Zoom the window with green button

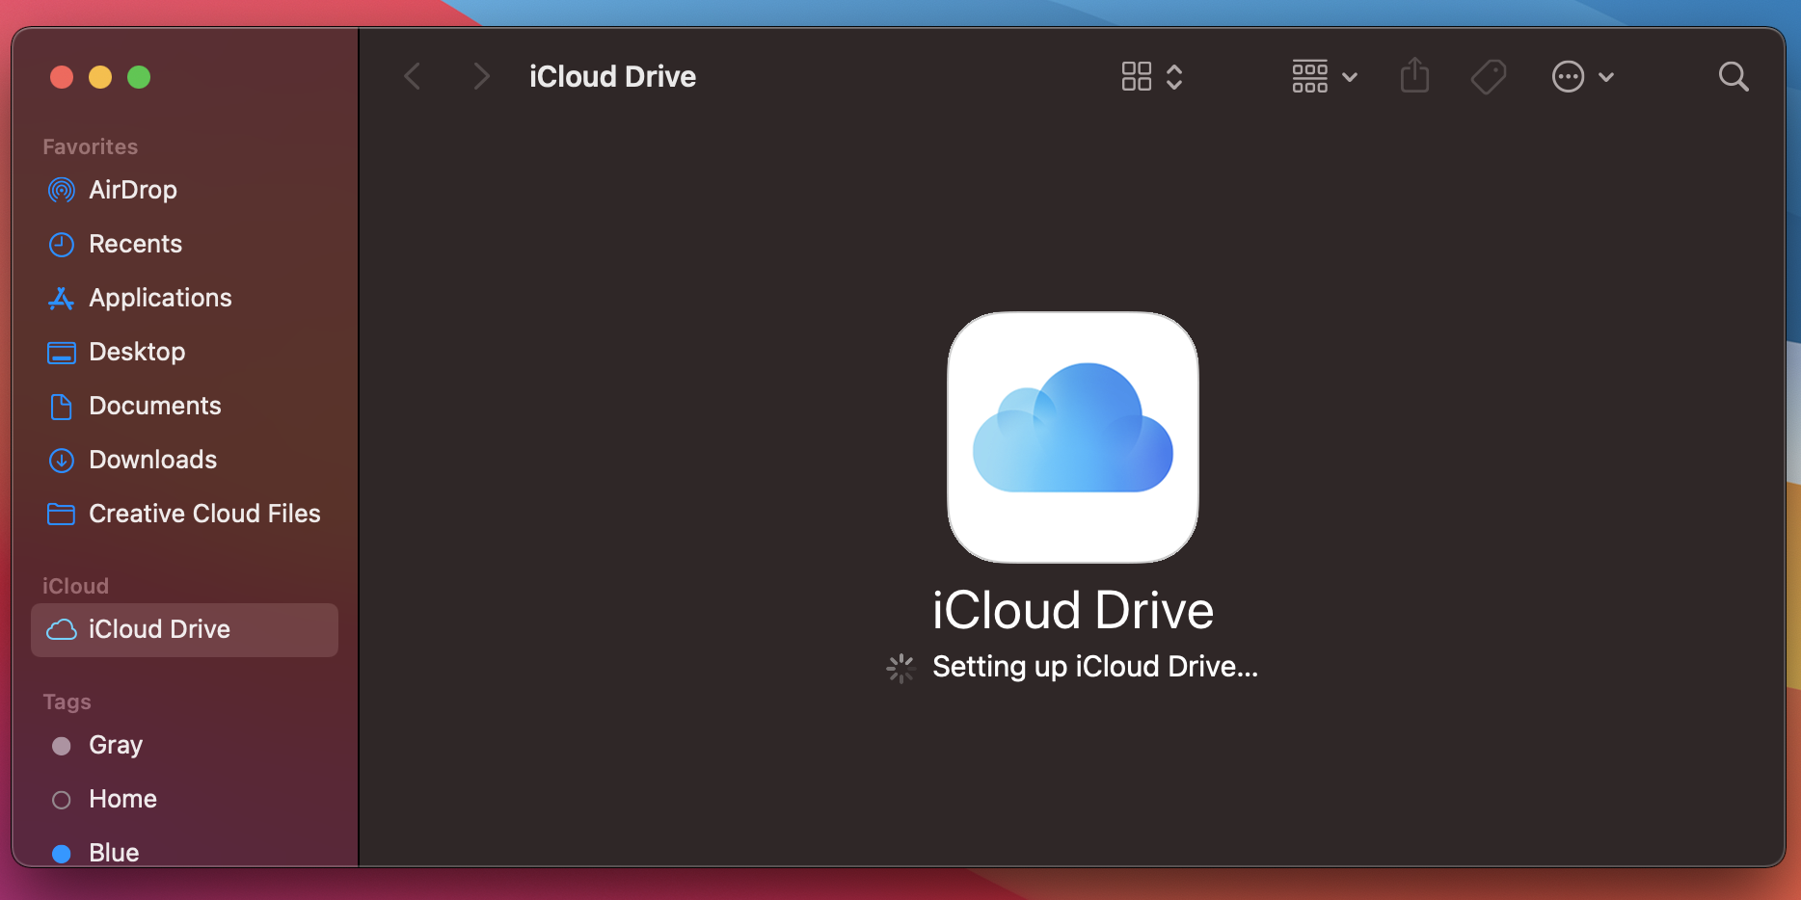139,77
